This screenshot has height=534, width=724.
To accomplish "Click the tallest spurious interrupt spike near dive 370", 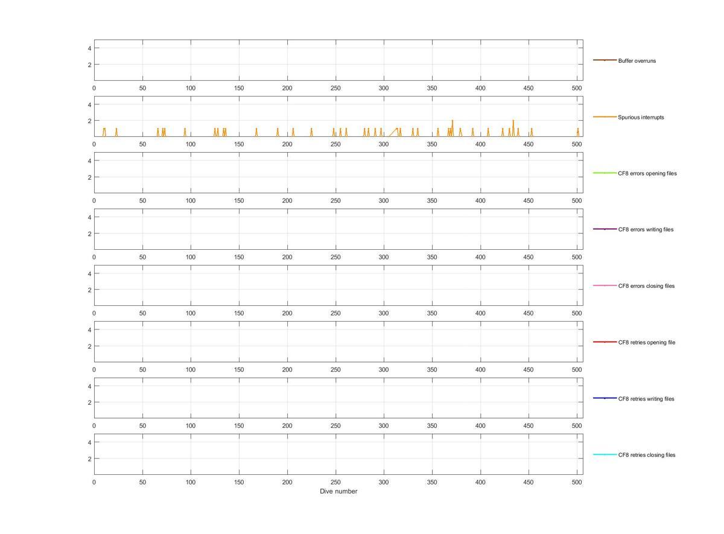I will 452,128.
